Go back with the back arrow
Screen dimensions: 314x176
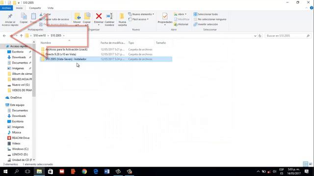pyautogui.click(x=4, y=36)
